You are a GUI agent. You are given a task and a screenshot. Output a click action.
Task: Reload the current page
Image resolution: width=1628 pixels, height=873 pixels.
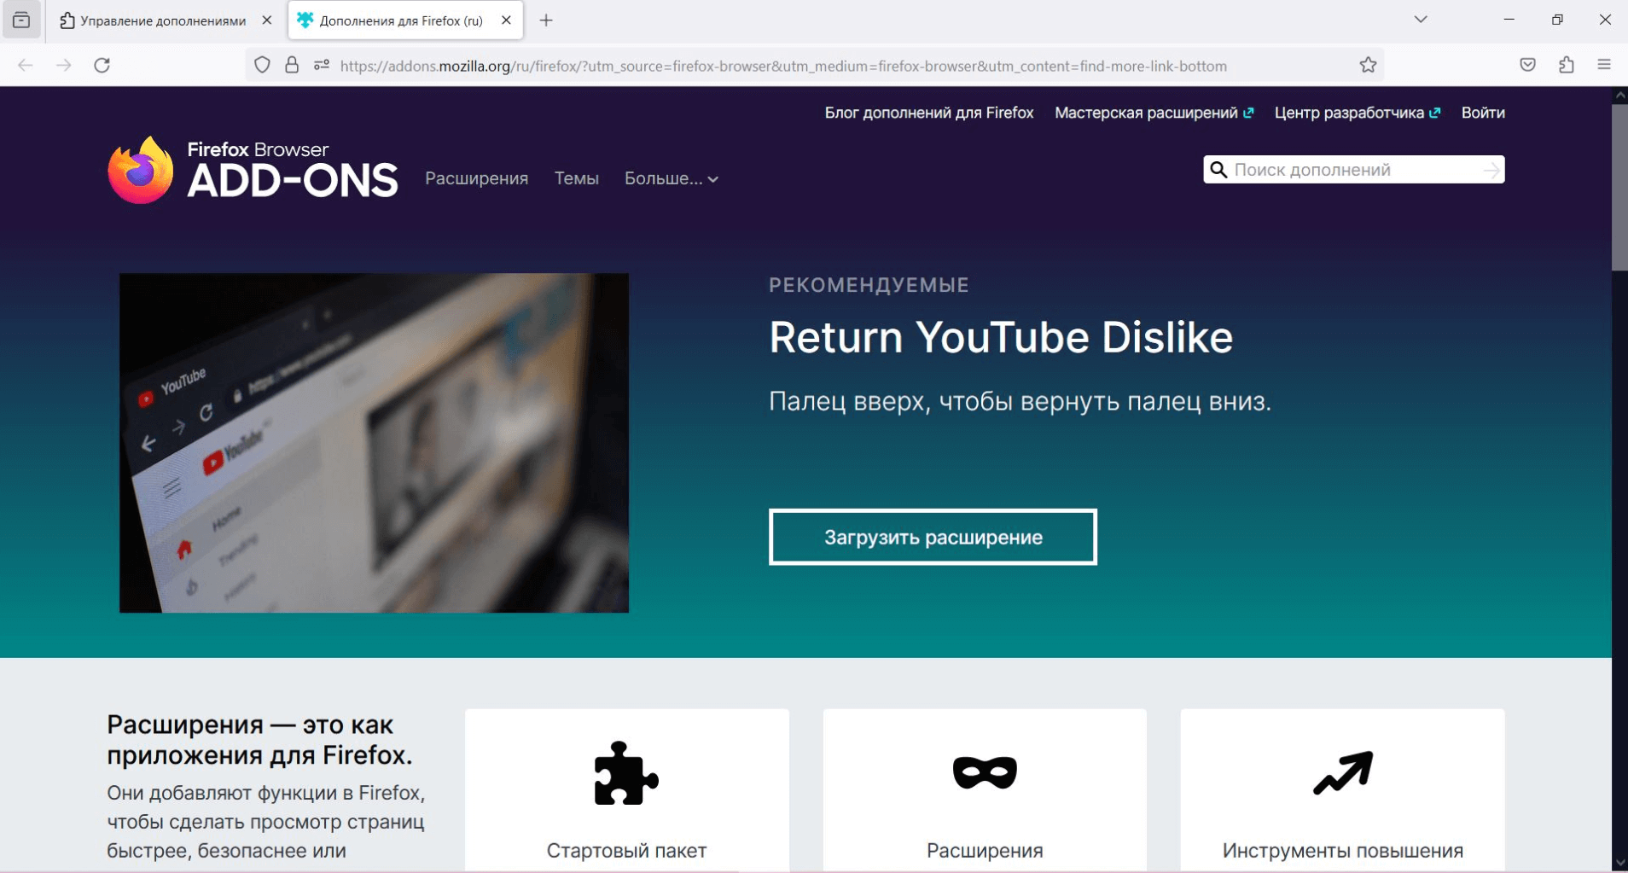tap(102, 66)
